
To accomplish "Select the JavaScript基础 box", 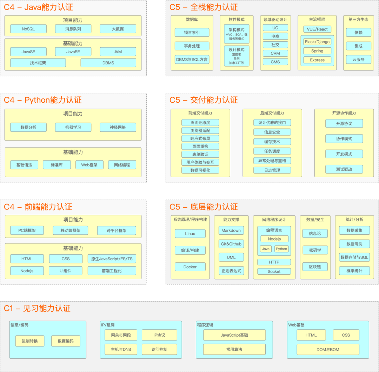I will pyautogui.click(x=234, y=335).
